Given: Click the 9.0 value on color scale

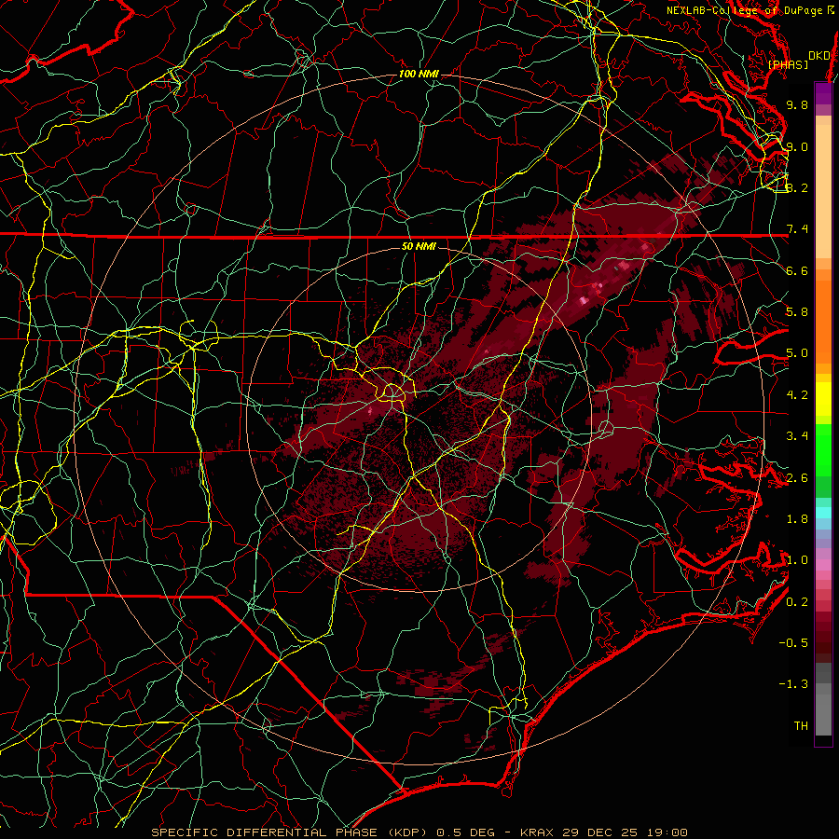Looking at the screenshot, I should pos(797,146).
